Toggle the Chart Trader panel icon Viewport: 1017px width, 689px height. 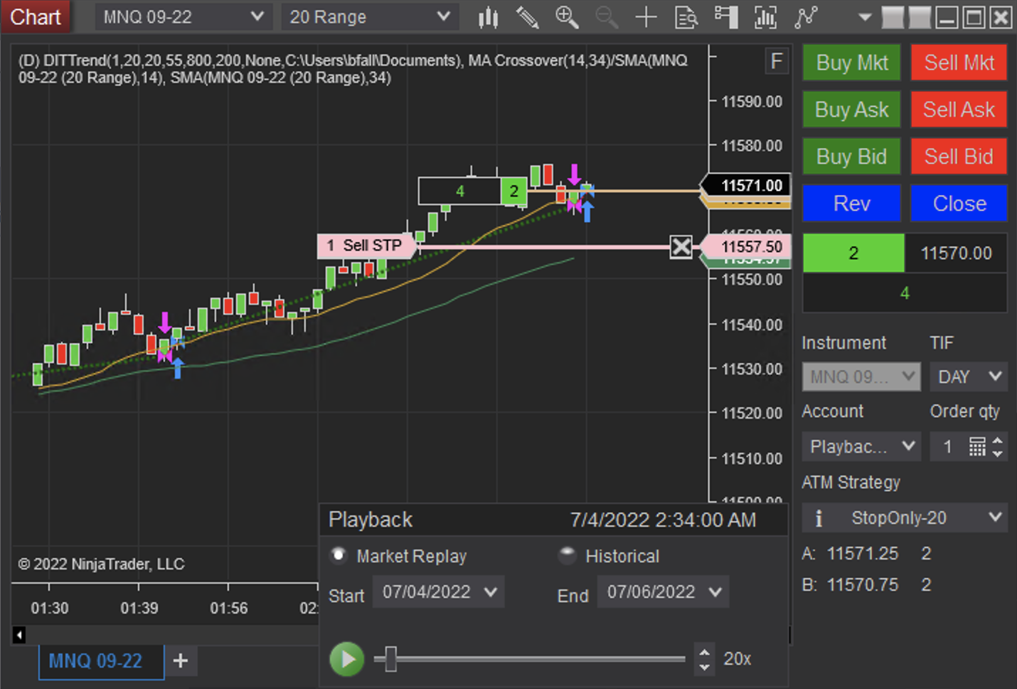(726, 17)
